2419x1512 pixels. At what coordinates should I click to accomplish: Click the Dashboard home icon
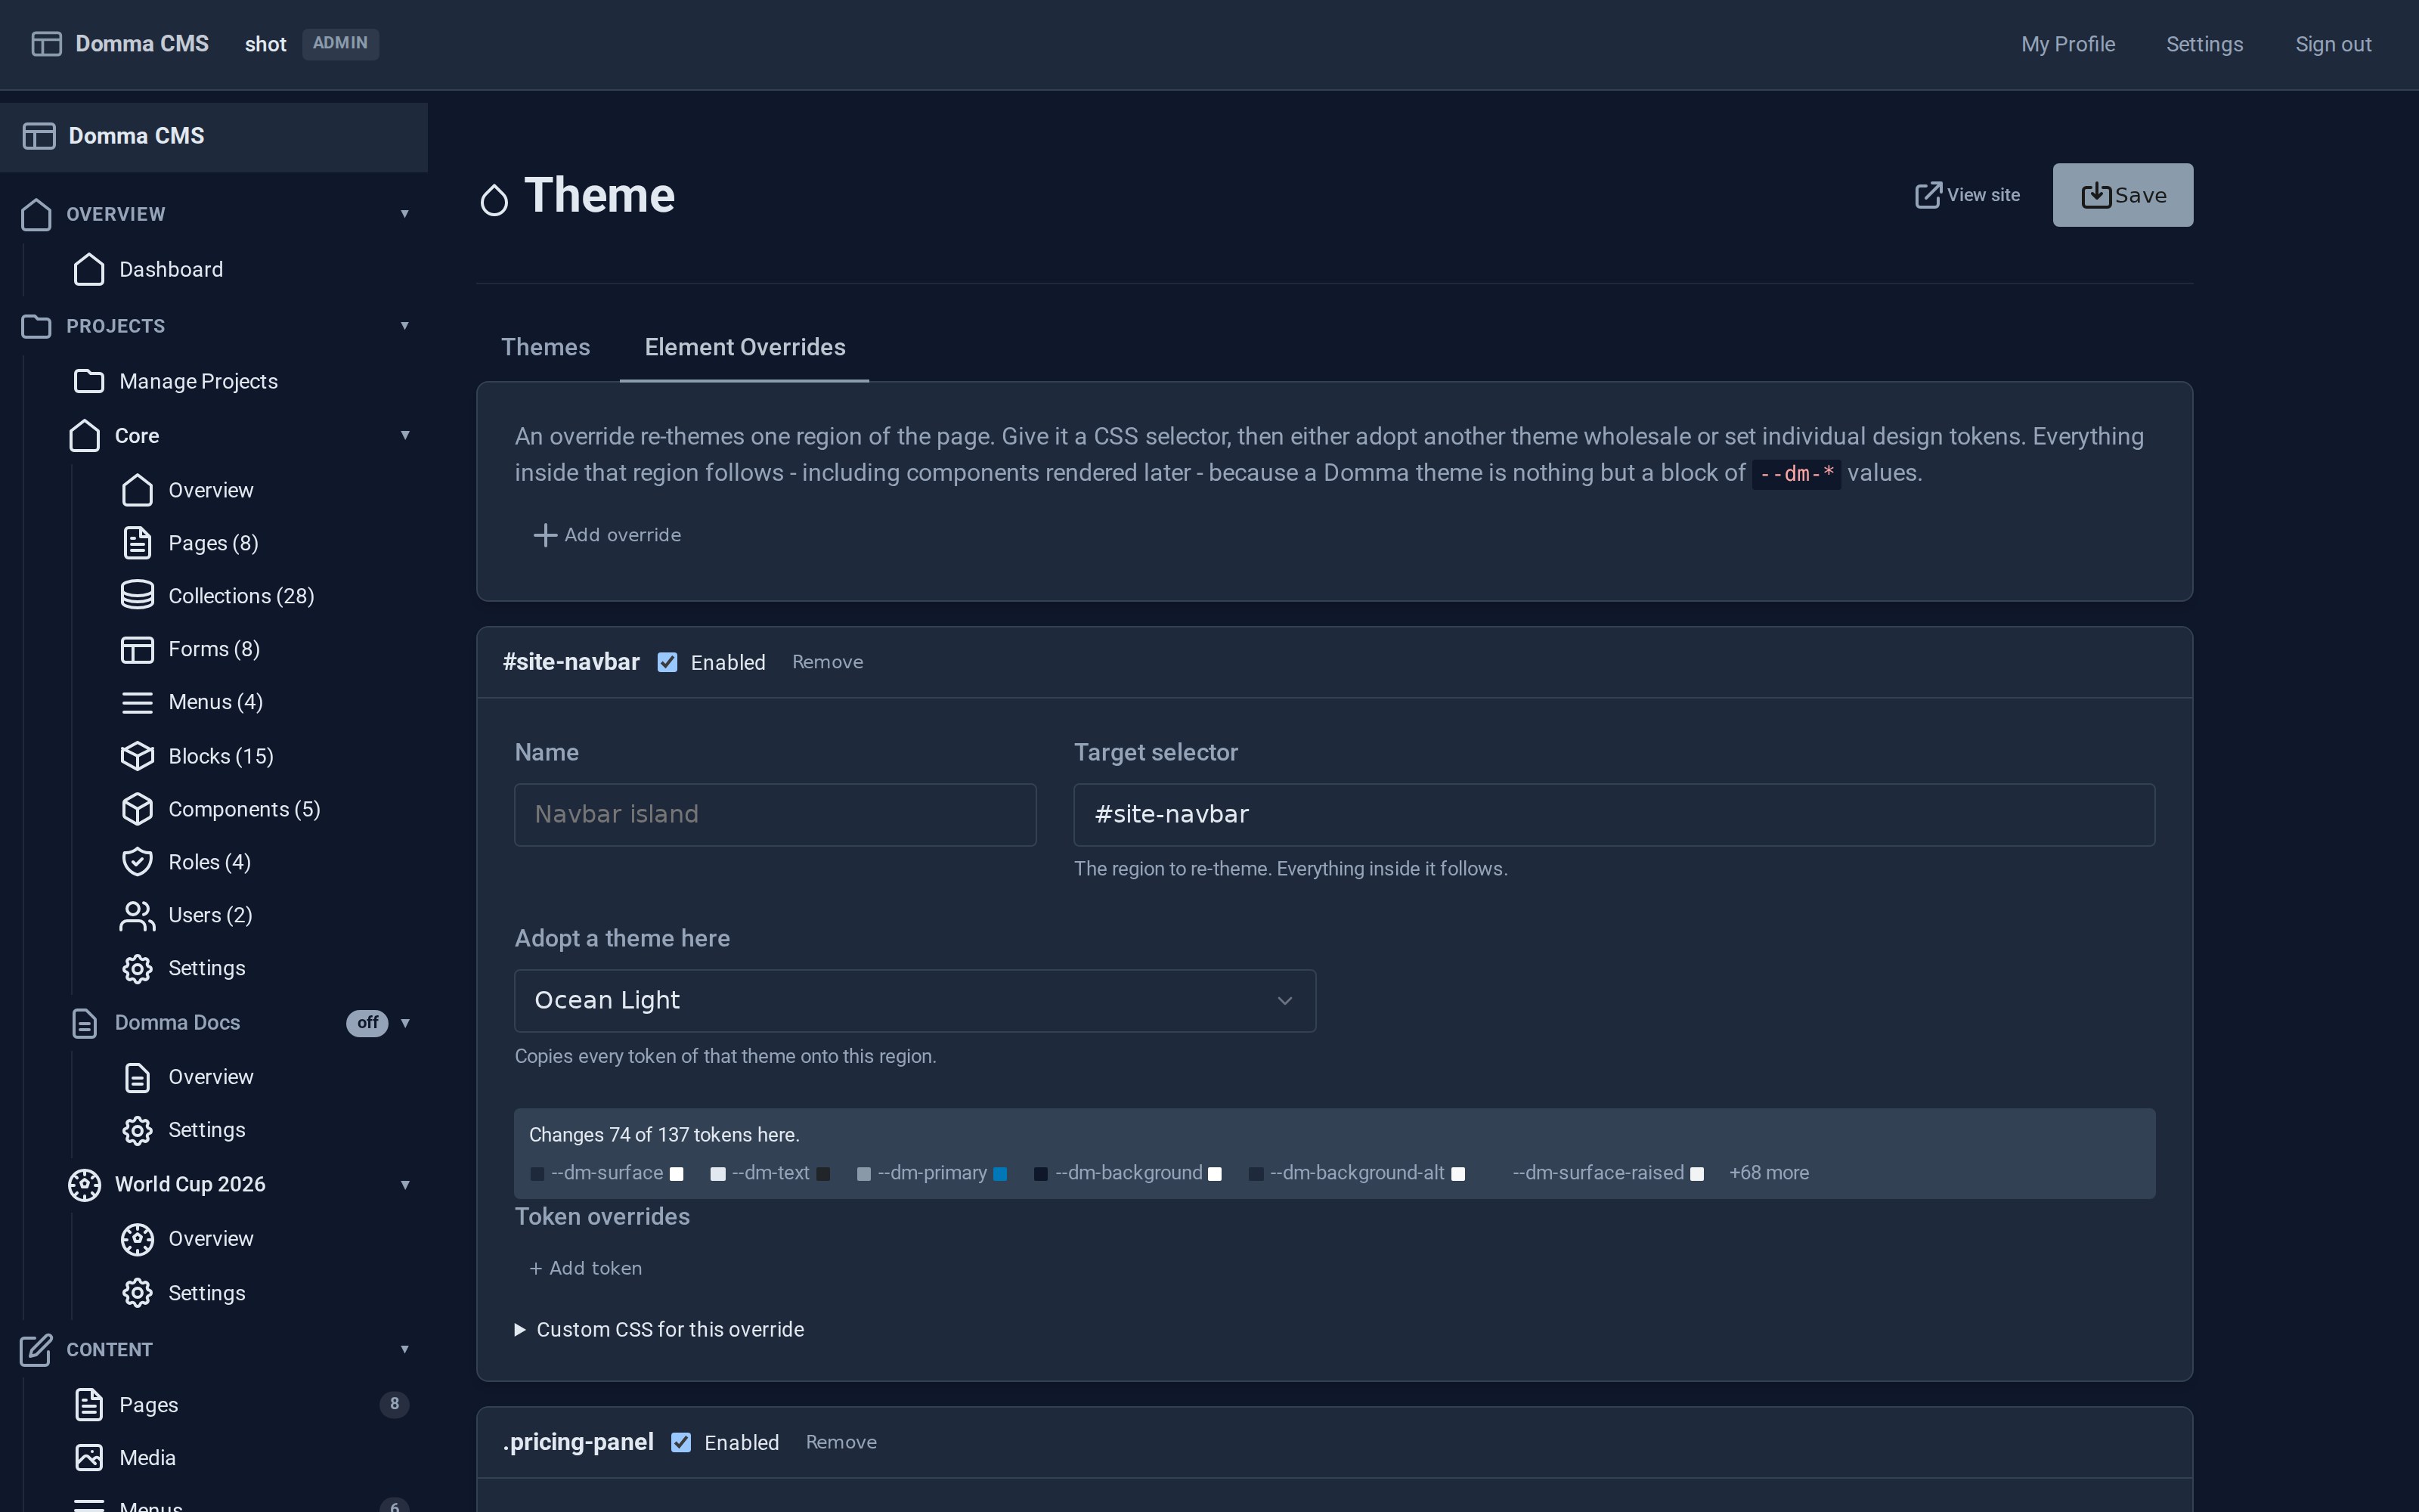point(89,269)
